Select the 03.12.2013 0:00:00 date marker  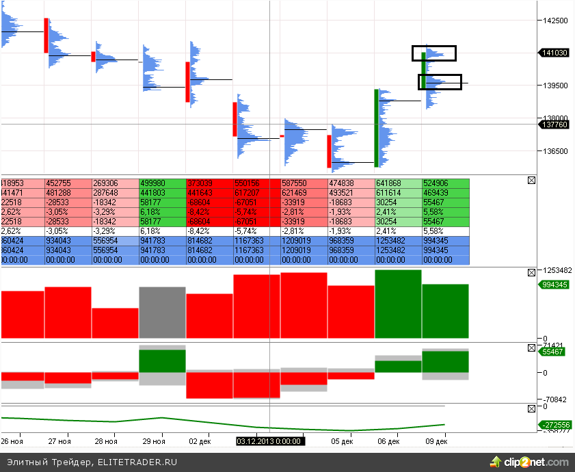[270, 441]
